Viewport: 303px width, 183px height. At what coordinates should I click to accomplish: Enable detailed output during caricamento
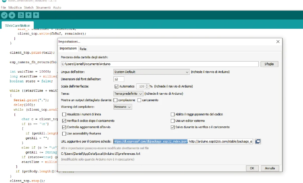[x=139, y=100]
